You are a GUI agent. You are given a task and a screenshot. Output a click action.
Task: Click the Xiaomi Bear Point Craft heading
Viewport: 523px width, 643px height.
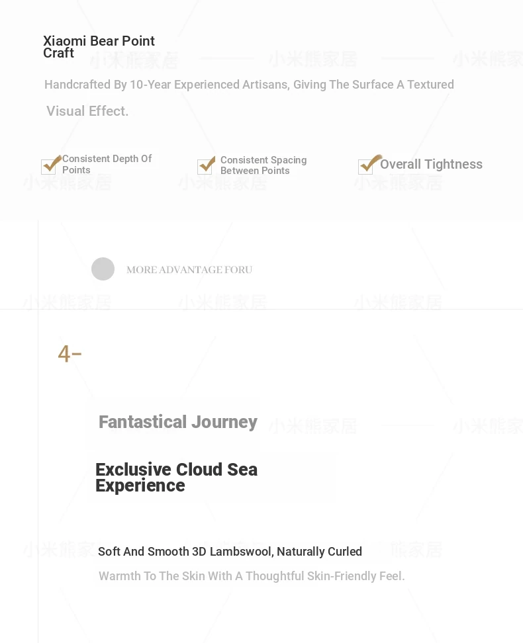pyautogui.click(x=99, y=47)
